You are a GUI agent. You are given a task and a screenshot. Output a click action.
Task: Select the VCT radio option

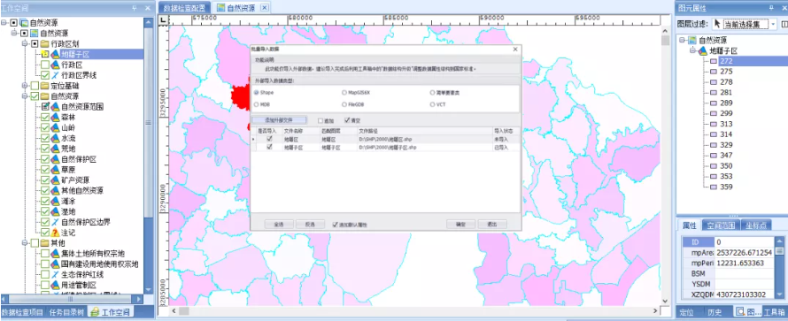tap(433, 105)
